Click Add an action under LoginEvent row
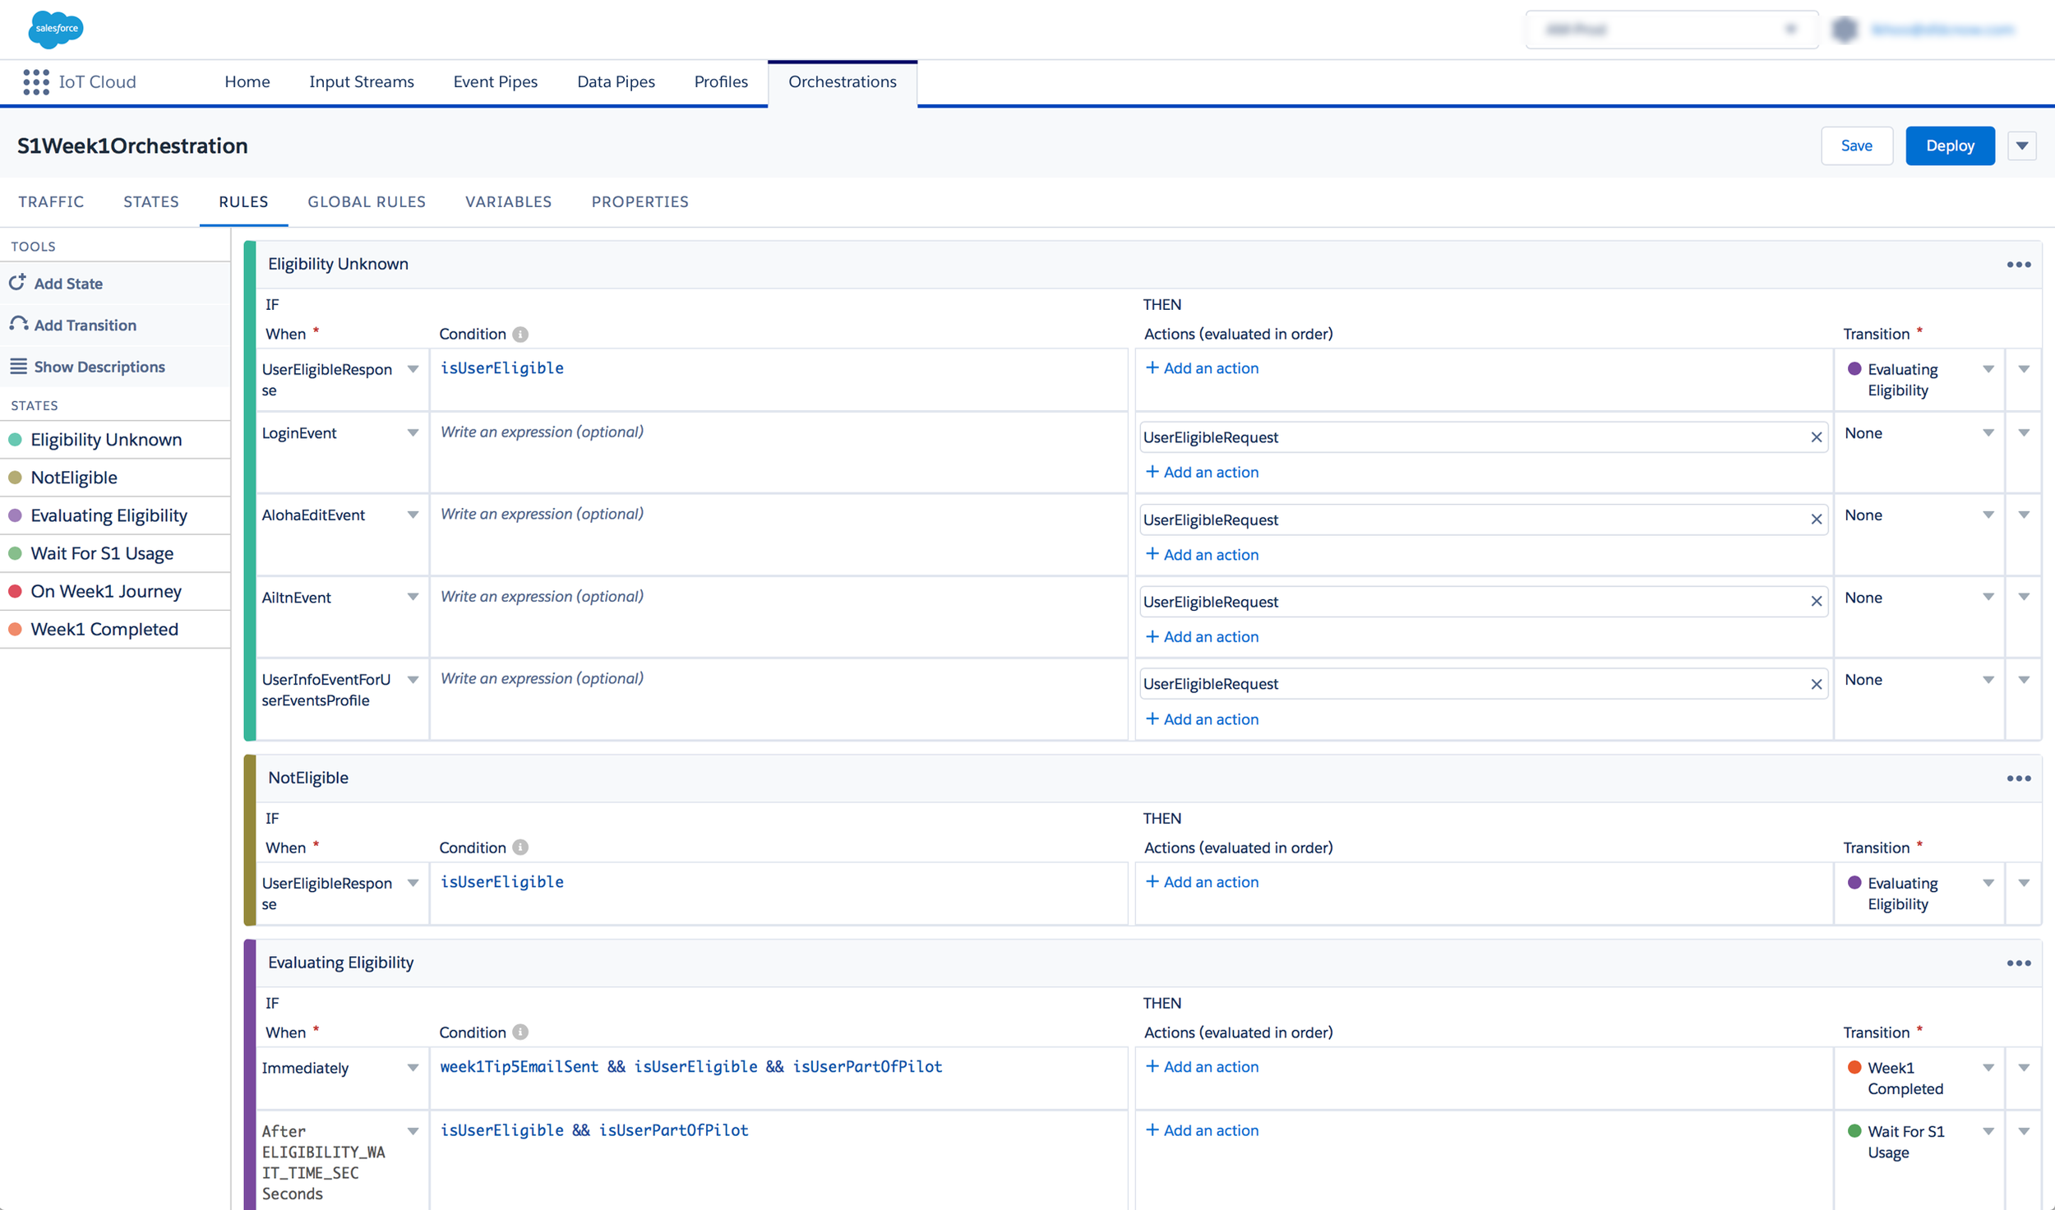This screenshot has height=1210, width=2055. 1202,473
